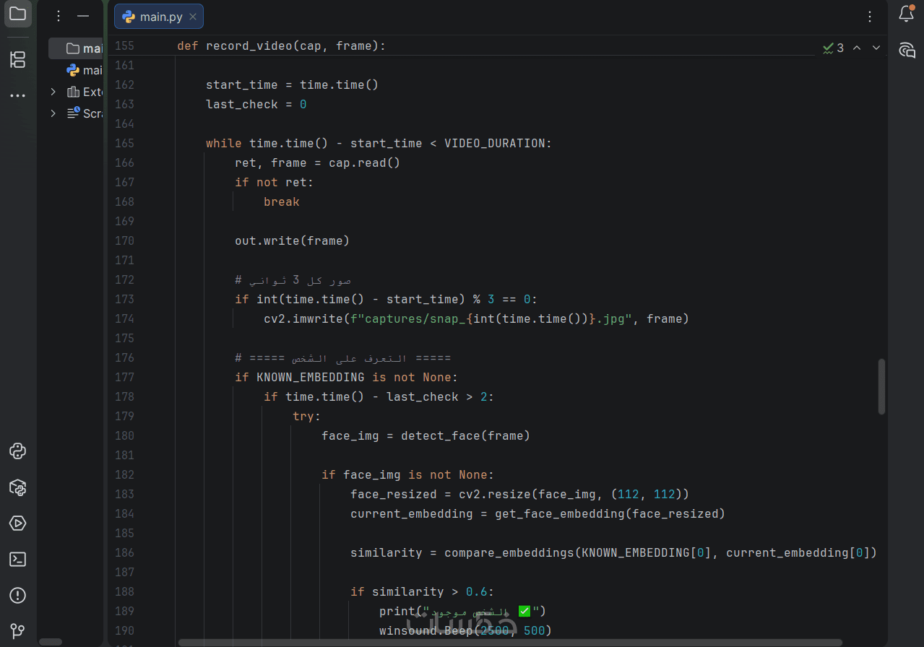The height and width of the screenshot is (647, 924).
Task: Open the Terminal tool window
Action: pyautogui.click(x=17, y=560)
